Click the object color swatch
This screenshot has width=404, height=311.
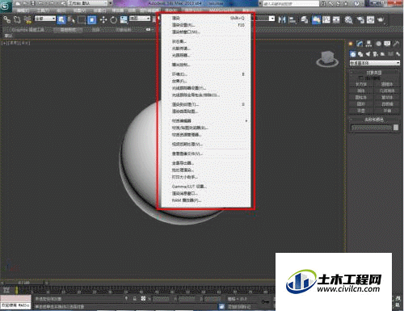coord(396,128)
